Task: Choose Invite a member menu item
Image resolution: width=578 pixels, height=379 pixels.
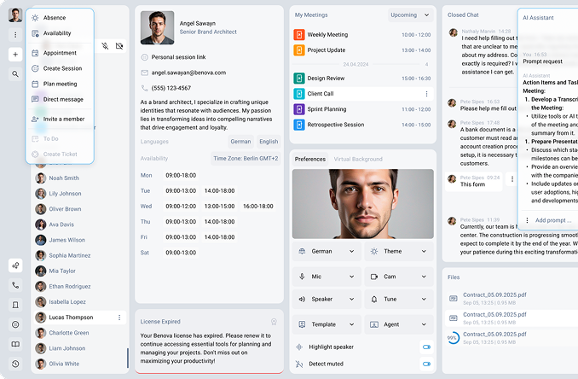Action: (x=63, y=119)
